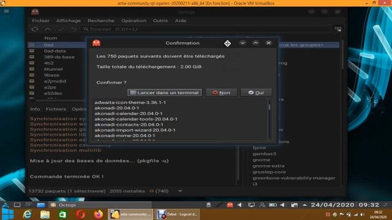Open the Recherche menu

click(101, 21)
